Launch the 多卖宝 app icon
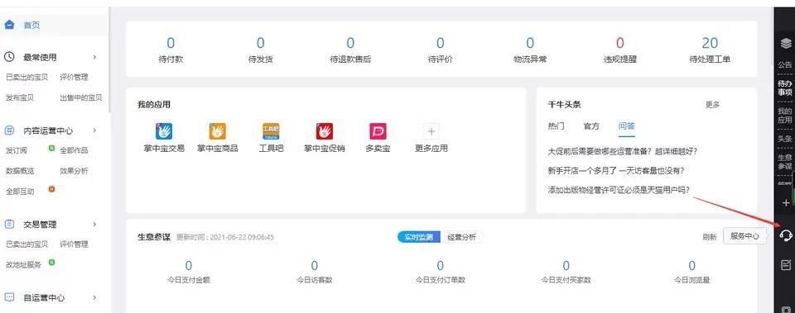The width and height of the screenshot is (795, 313). [x=378, y=131]
